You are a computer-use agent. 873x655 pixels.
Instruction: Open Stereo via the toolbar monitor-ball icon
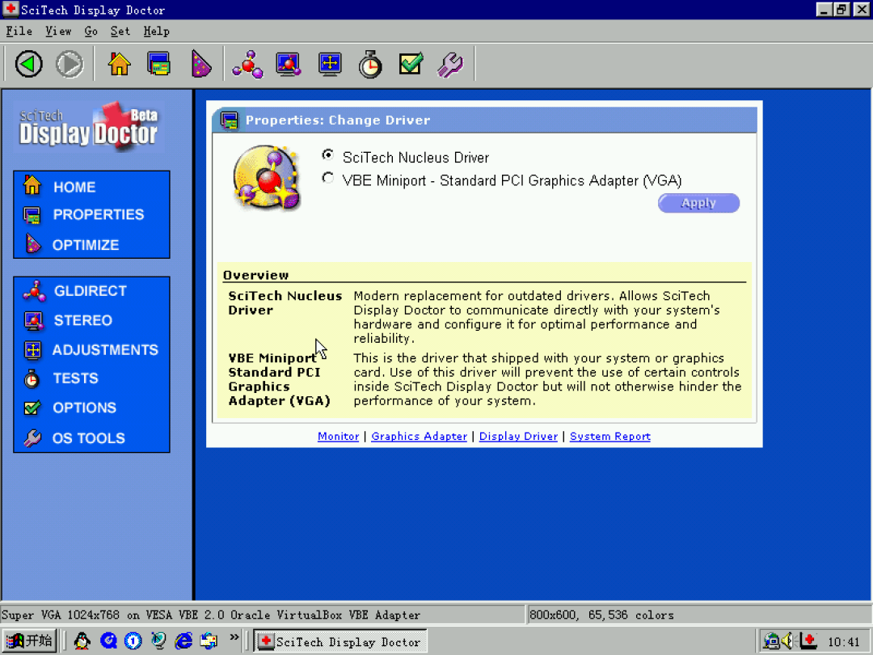pyautogui.click(x=289, y=64)
